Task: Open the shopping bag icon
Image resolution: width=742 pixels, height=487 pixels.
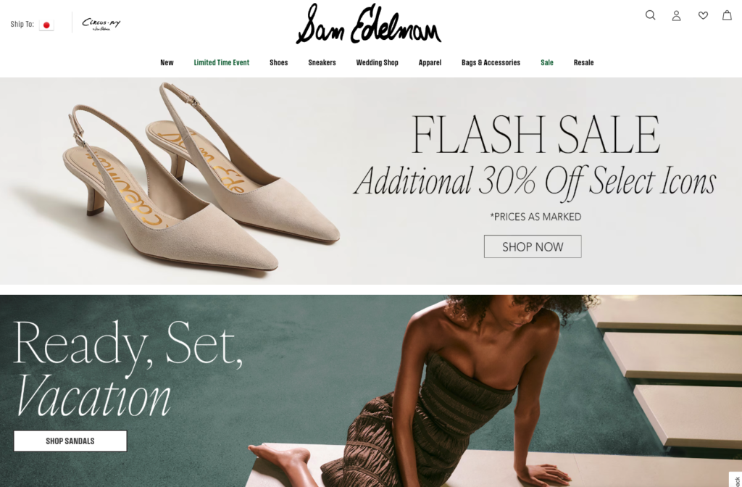Action: (727, 15)
